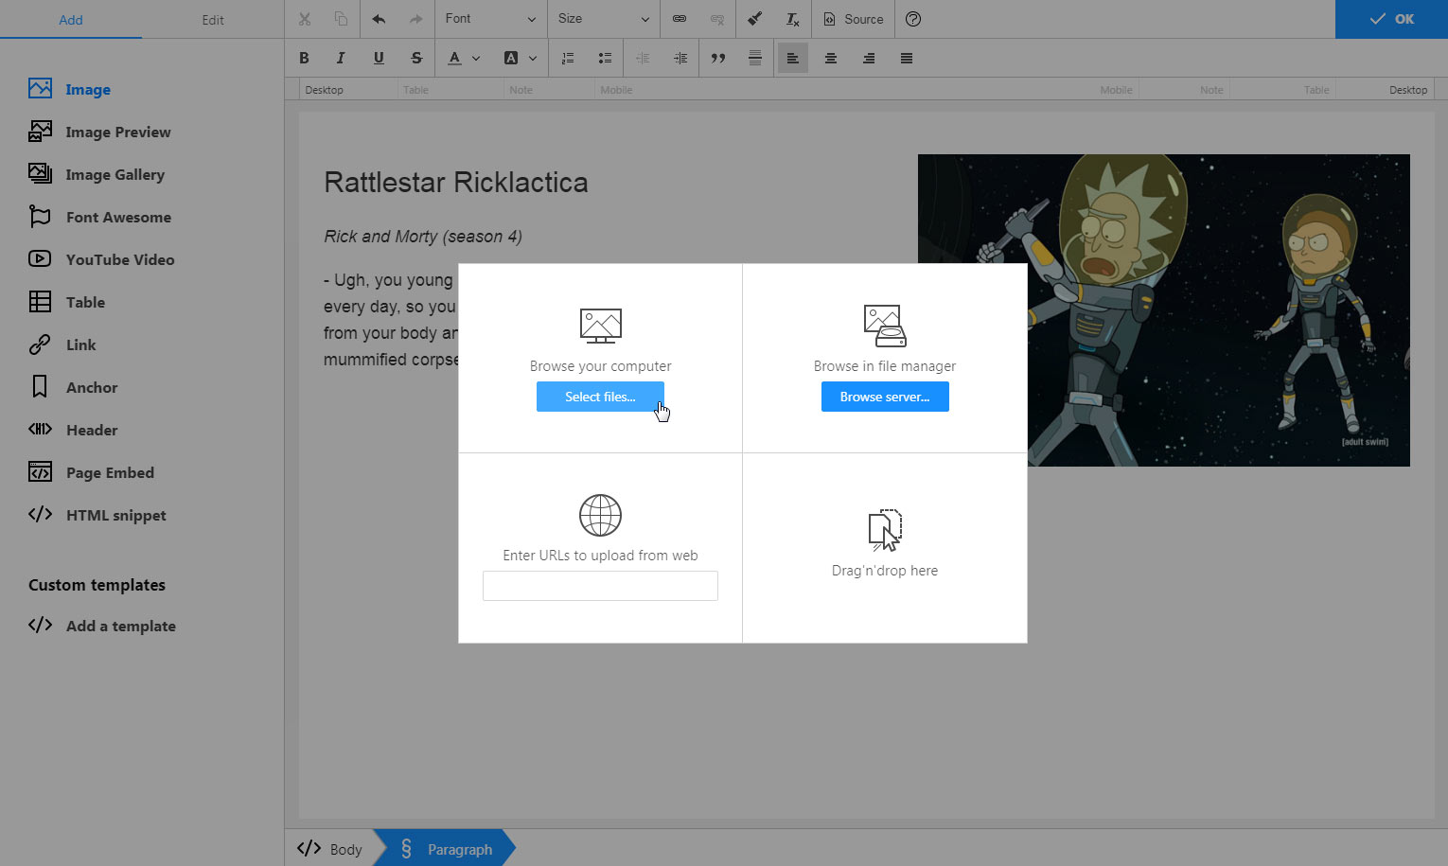Switch to the Edit tab

(x=213, y=19)
